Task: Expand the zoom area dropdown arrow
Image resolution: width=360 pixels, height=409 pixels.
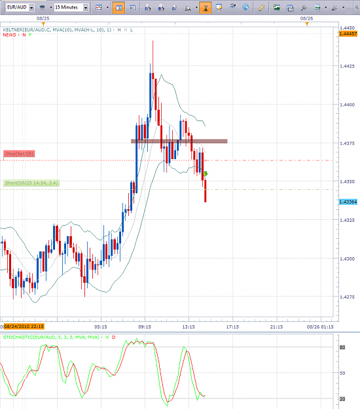Action: [x=196, y=7]
